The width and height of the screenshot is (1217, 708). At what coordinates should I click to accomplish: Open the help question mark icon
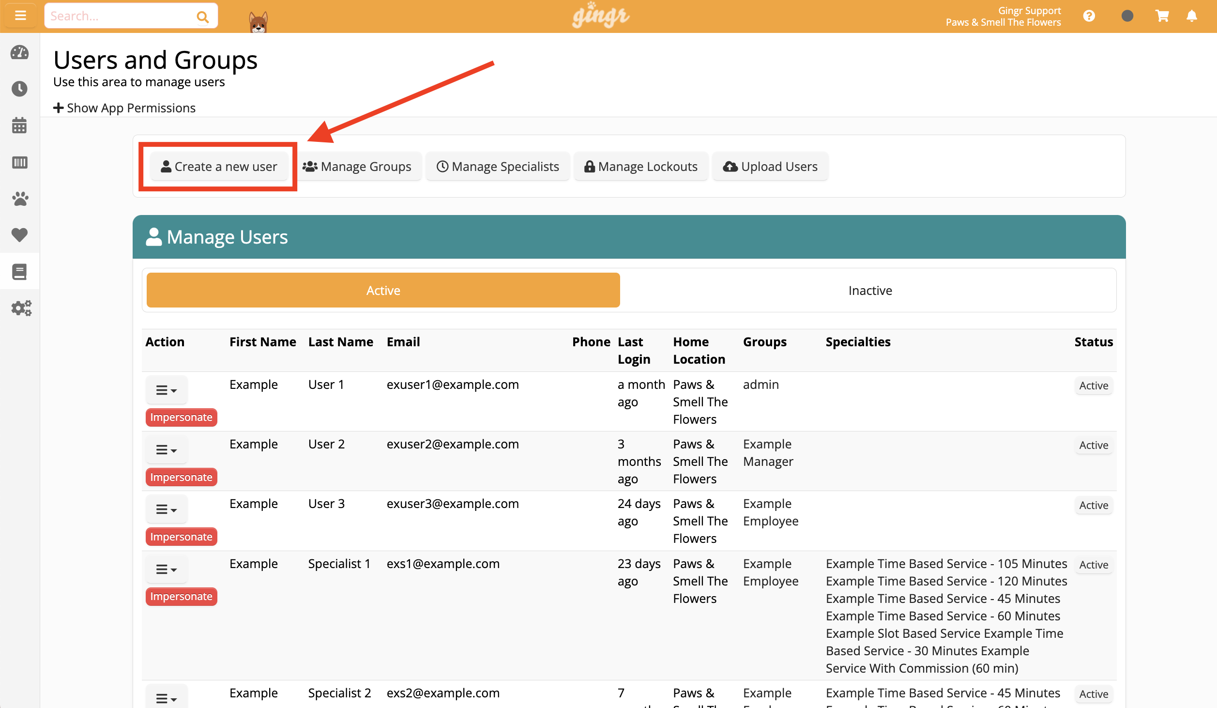[1089, 16]
